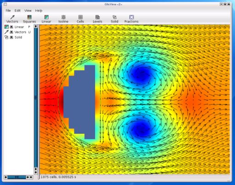The width and height of the screenshot is (235, 185).
Task: Select the Vectors entry in object list
Action: click(x=20, y=32)
